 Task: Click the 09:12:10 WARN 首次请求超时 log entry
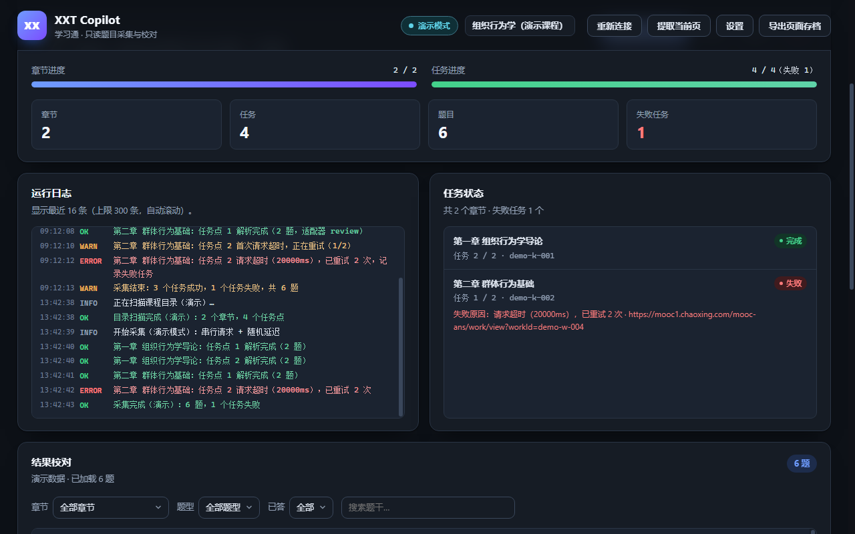pyautogui.click(x=214, y=246)
